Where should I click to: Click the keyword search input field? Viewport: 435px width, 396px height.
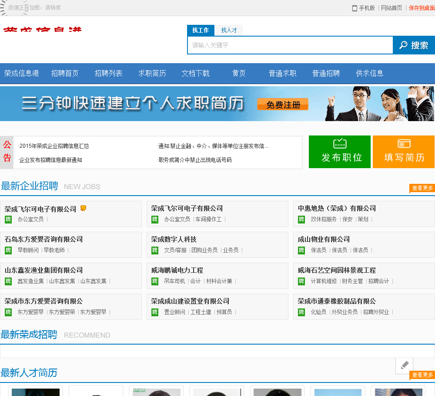coord(290,45)
